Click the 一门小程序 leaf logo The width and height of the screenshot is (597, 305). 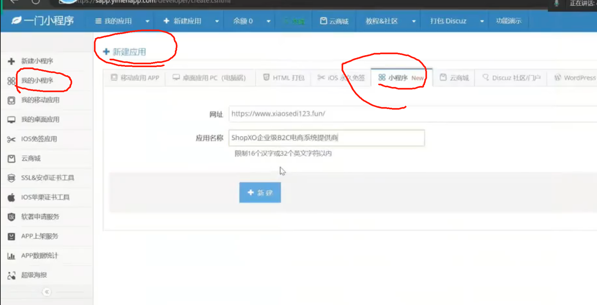(16, 20)
